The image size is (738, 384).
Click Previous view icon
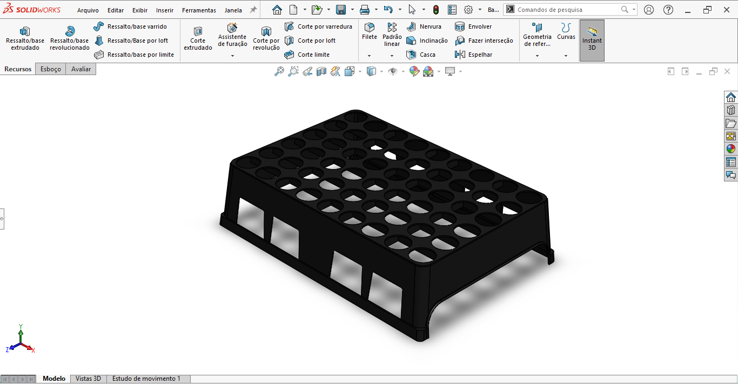coord(307,71)
